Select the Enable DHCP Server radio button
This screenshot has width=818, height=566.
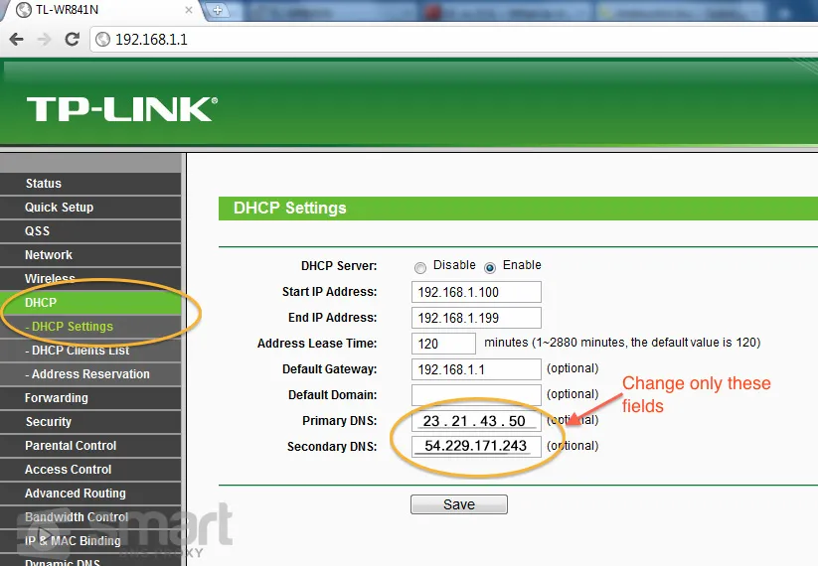[x=489, y=267]
